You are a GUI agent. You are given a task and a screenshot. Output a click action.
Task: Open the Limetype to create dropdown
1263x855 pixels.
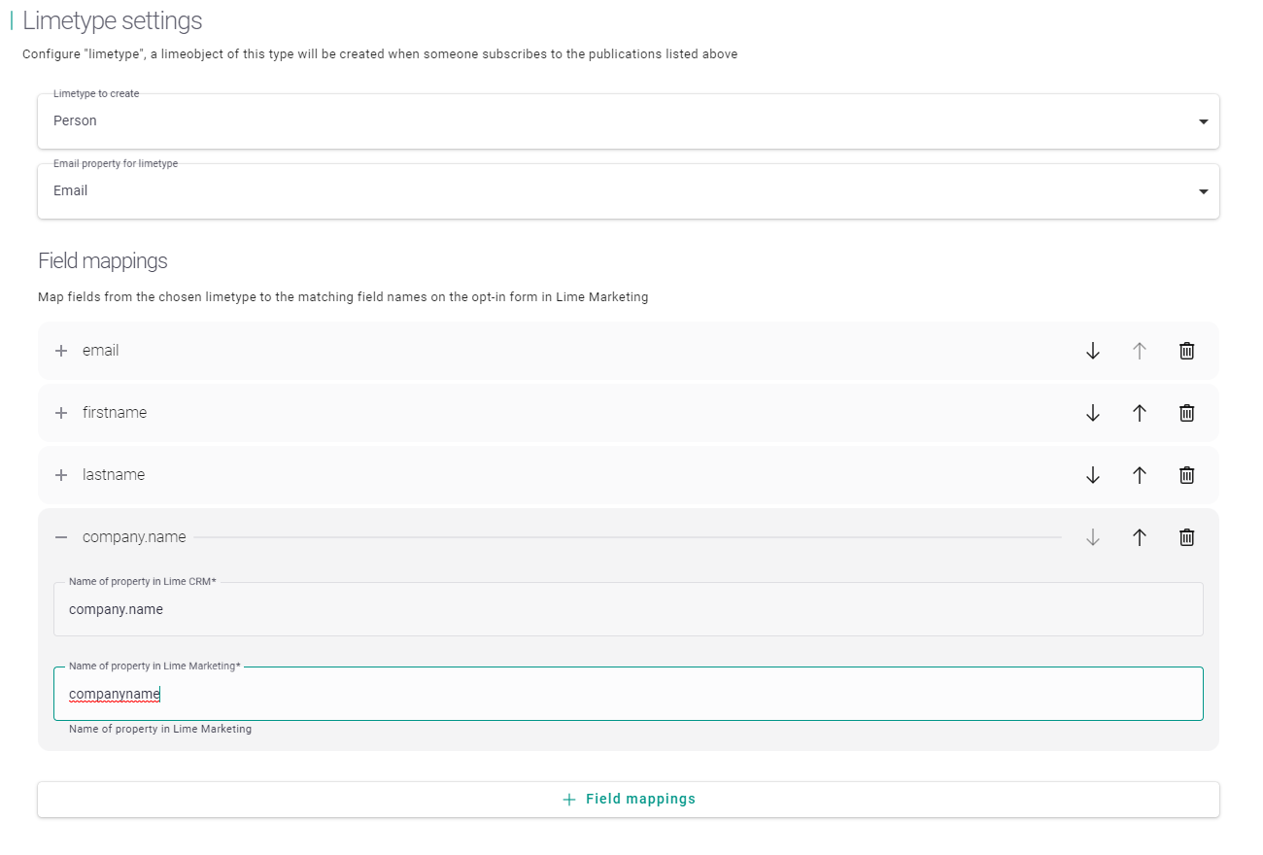click(1203, 120)
